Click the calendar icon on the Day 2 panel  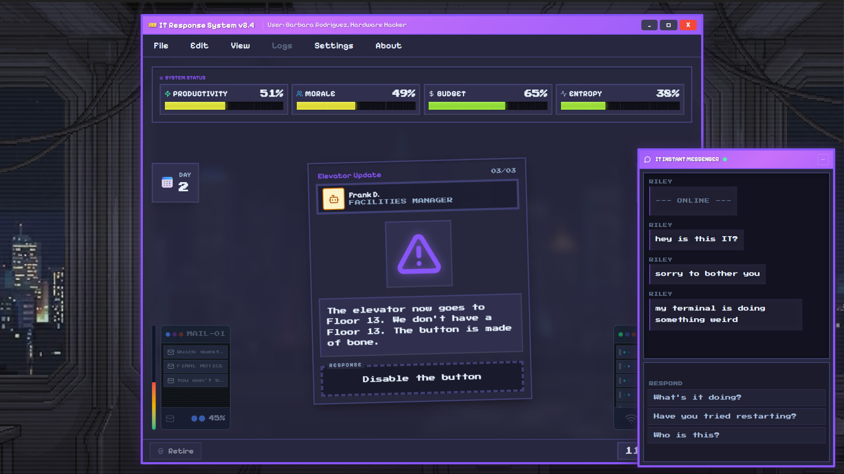168,183
